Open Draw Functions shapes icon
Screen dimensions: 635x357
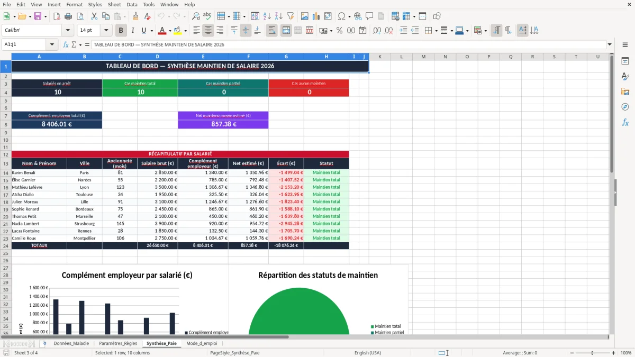[437, 16]
